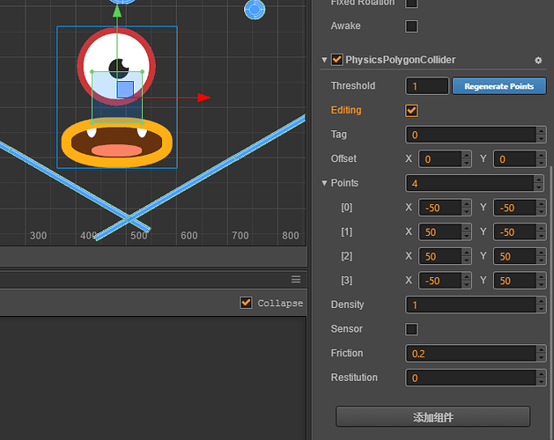
Task: Uncheck the Collapse checkbox in console
Action: (246, 303)
